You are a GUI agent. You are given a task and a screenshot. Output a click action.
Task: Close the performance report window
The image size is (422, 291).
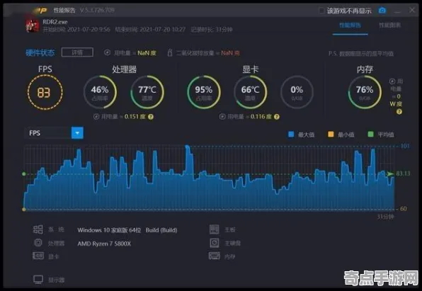(x=412, y=10)
